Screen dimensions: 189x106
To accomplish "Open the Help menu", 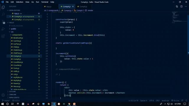I will pos(52,2).
